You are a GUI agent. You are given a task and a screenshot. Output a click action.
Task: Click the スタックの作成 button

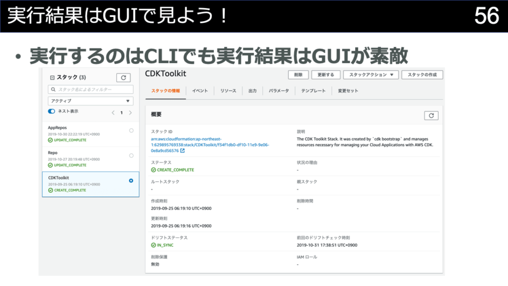point(422,75)
